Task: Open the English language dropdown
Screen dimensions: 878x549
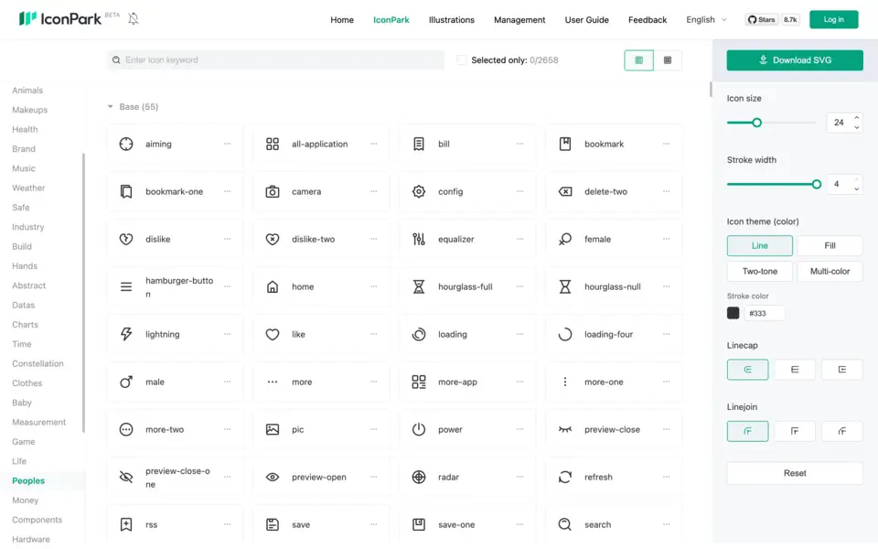Action: click(x=707, y=19)
